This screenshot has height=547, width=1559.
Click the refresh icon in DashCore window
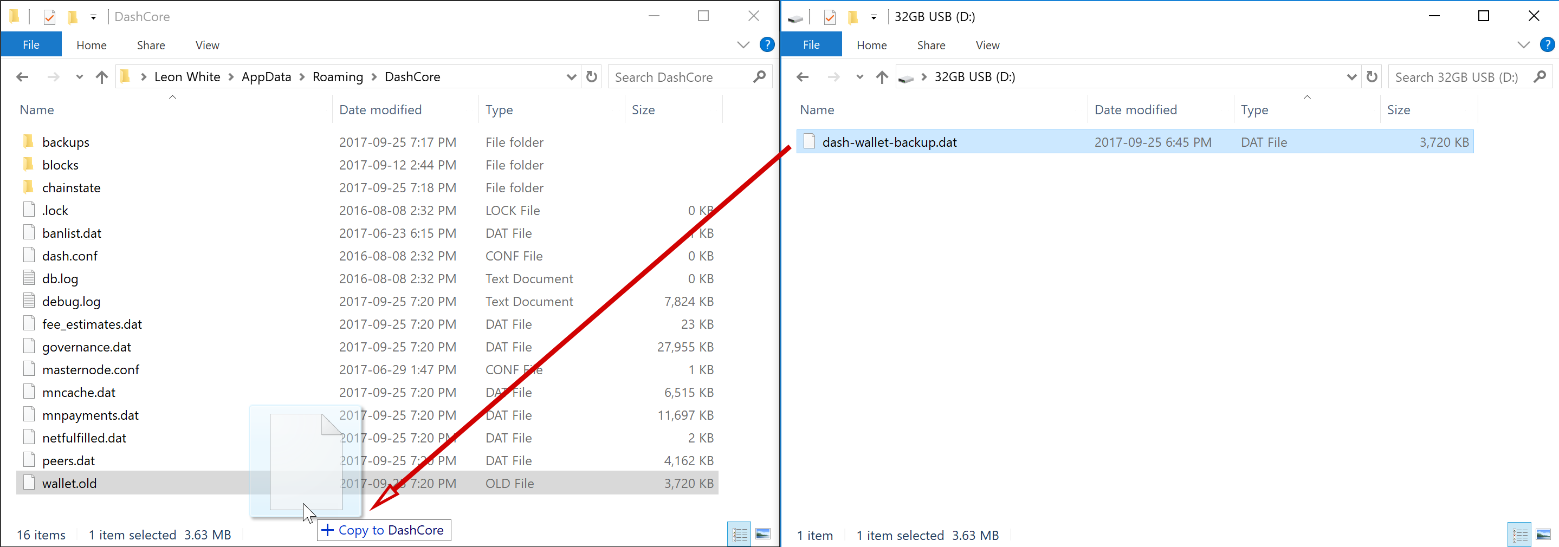coord(591,77)
